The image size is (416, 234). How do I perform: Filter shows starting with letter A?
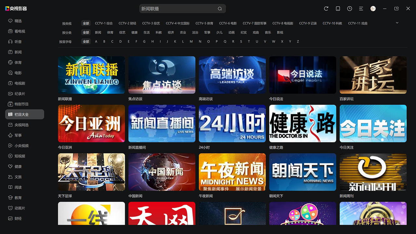96,42
